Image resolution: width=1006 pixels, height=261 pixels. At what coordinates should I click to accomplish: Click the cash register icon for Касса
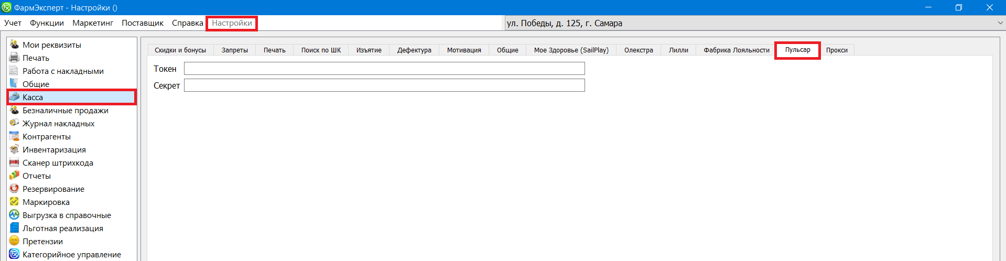coord(14,97)
